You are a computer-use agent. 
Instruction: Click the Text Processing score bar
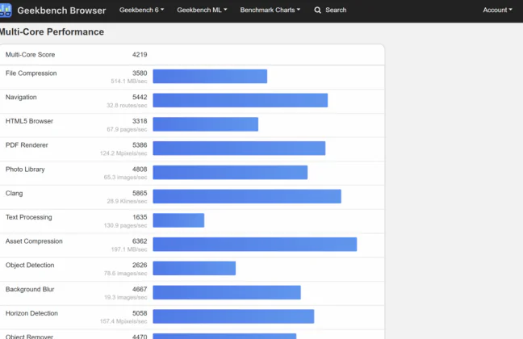[x=178, y=220]
